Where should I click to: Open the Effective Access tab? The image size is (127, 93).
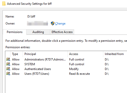tap(62, 32)
